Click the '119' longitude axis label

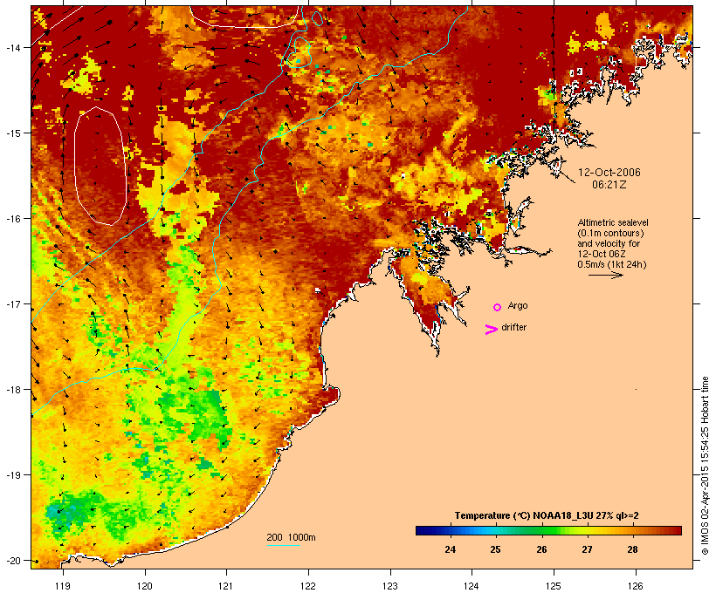(x=63, y=586)
